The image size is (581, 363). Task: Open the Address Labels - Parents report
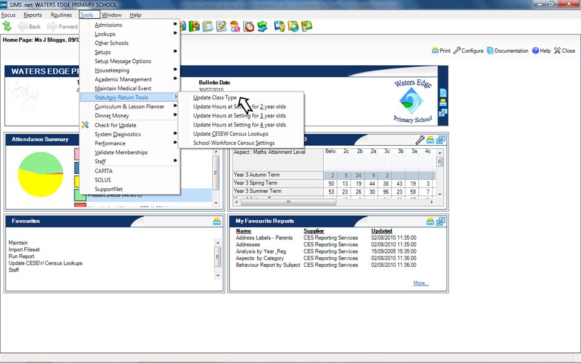pyautogui.click(x=264, y=238)
